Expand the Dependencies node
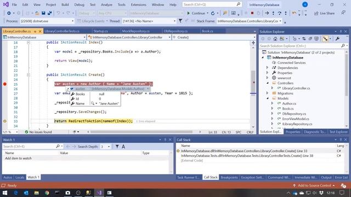 [x=267, y=68]
